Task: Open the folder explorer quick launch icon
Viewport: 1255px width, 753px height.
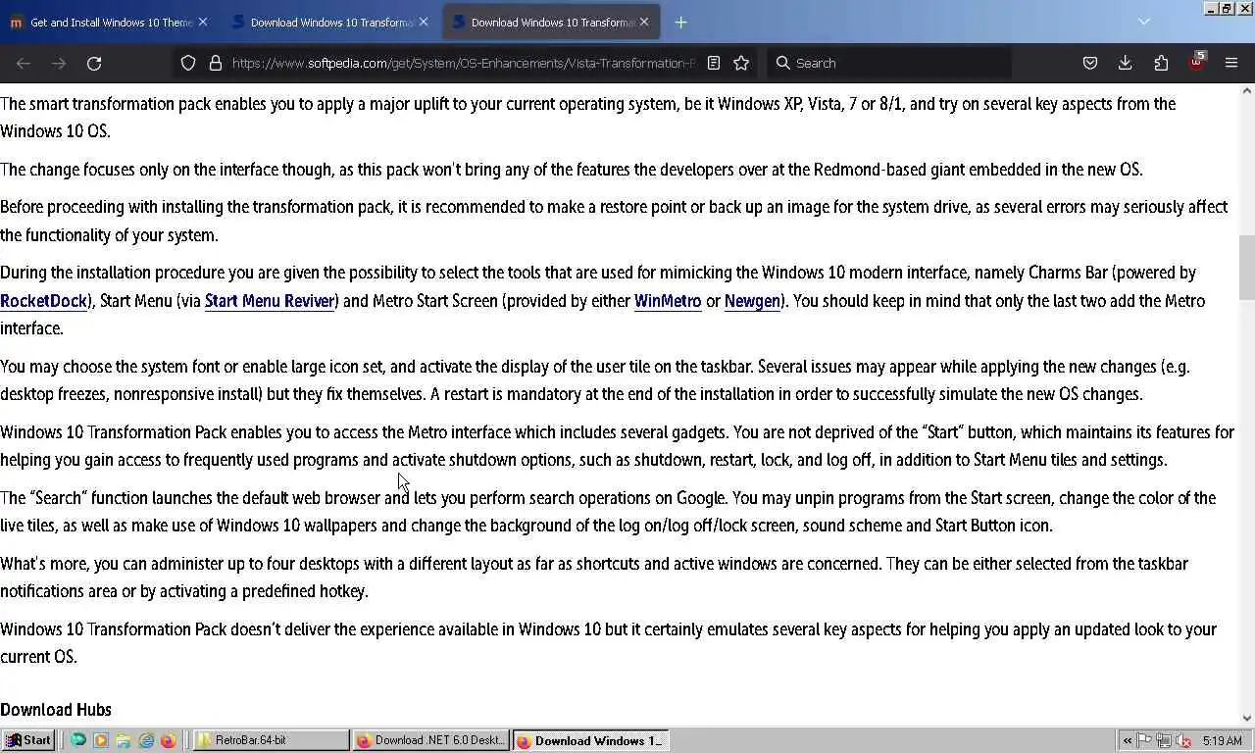Action: 124,740
